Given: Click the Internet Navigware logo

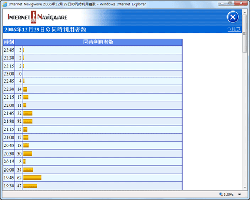Looking at the screenshot, I should [x=37, y=17].
